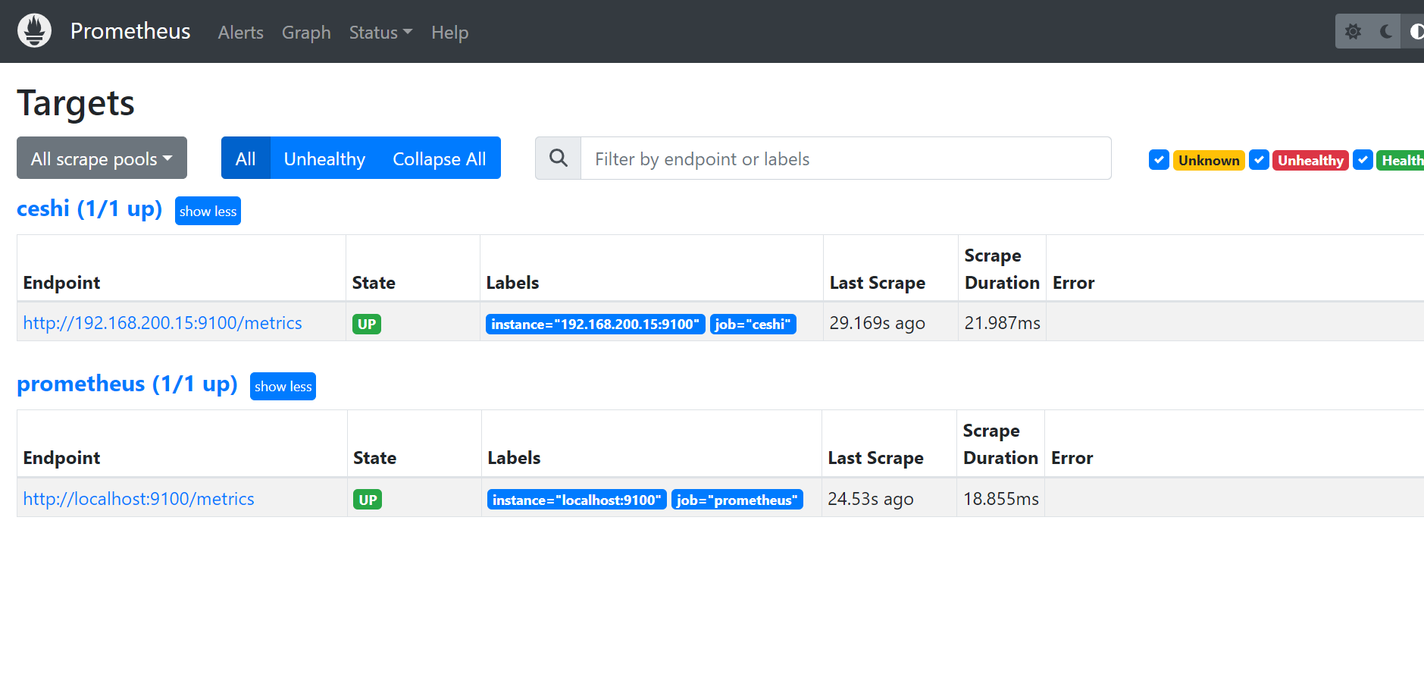Viewport: 1424px width, 693px height.
Task: Click the red Unhealthy badge
Action: coord(1310,160)
